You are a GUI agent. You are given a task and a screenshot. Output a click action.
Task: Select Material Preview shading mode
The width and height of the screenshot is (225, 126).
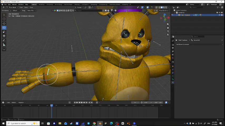tap(164, 7)
